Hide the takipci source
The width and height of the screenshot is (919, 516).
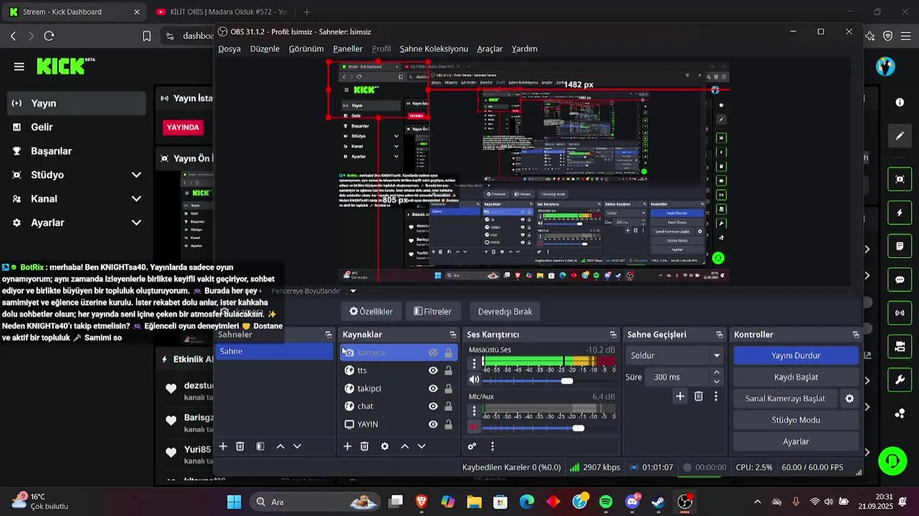click(x=433, y=388)
